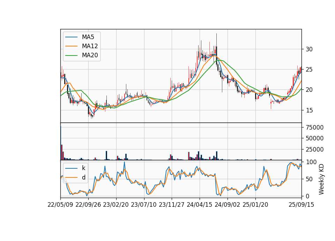
Task: Click the KD axis value 50
Action: (309, 179)
